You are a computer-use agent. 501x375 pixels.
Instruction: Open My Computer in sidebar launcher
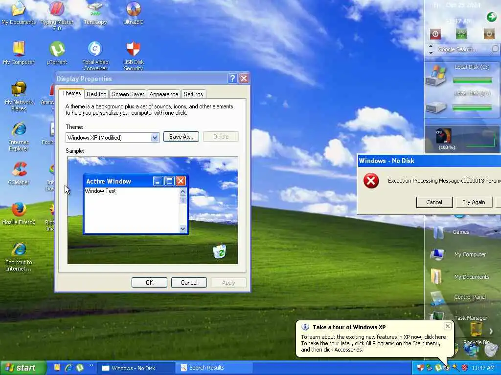459,254
